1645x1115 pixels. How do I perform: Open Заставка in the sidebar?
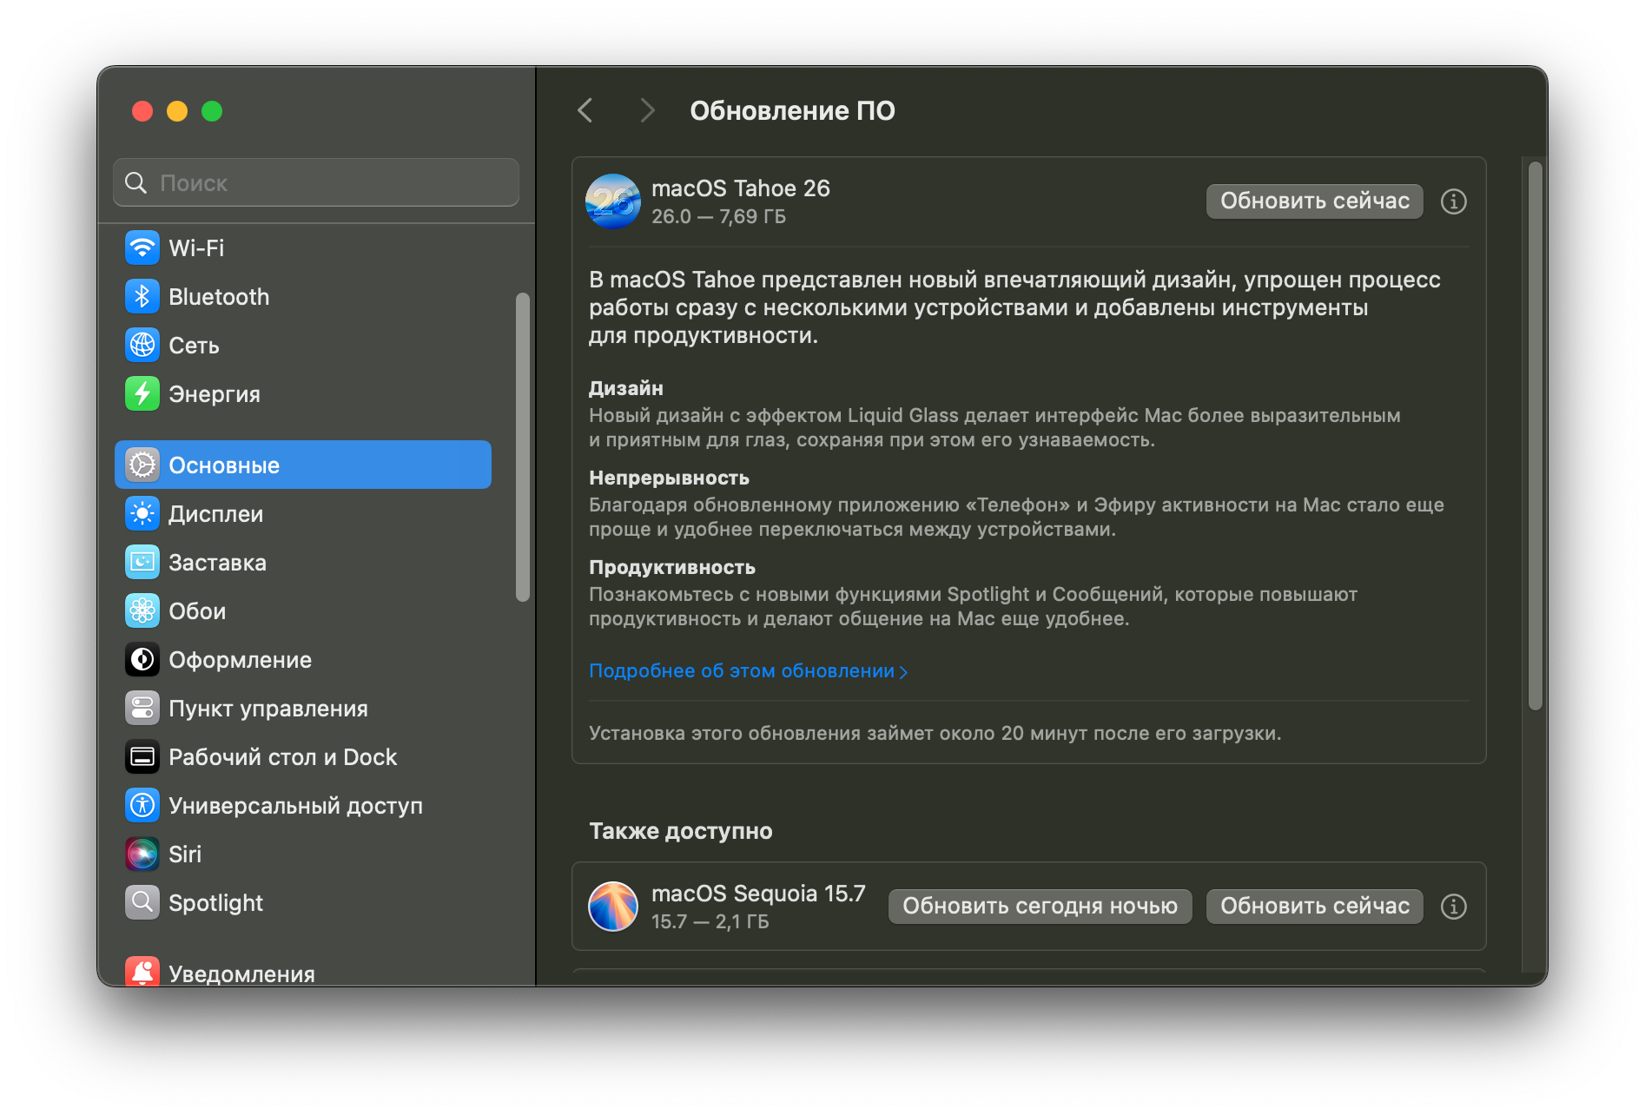303,563
